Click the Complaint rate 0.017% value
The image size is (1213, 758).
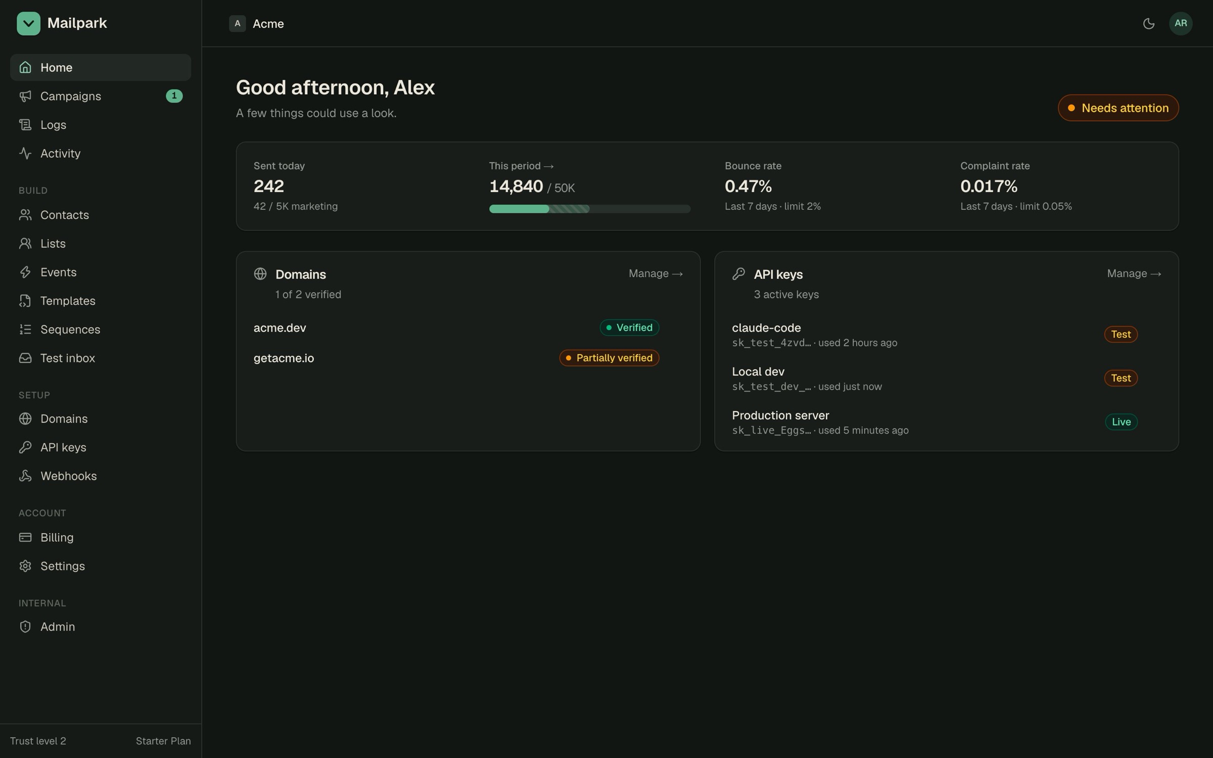(x=989, y=186)
